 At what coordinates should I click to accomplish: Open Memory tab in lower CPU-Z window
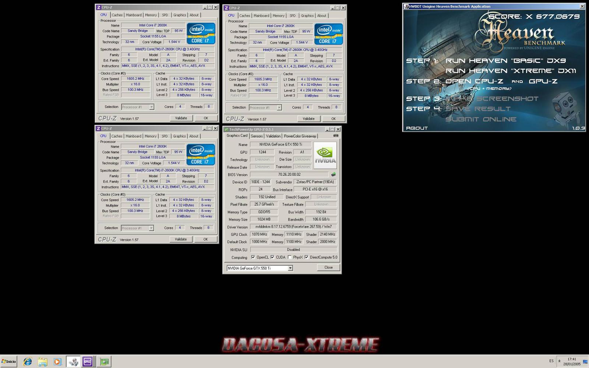[151, 136]
